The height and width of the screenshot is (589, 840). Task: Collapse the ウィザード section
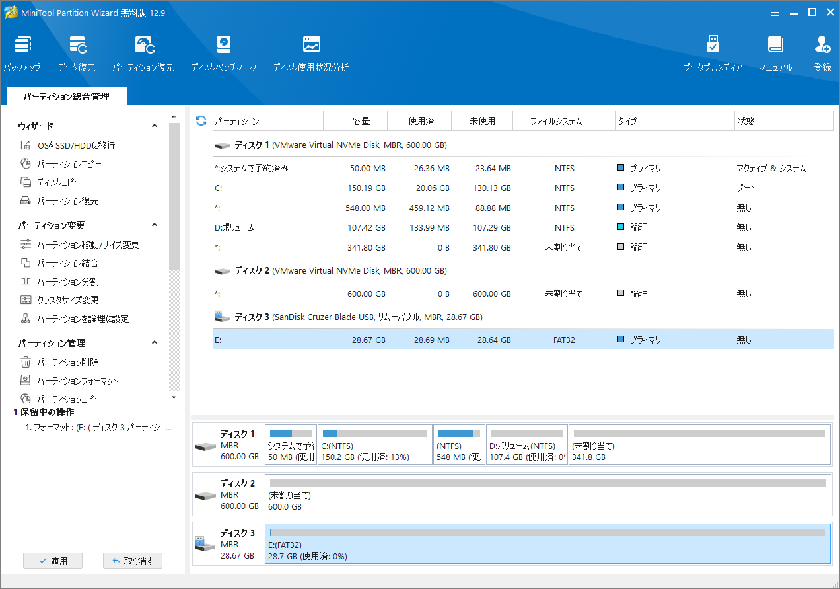(155, 126)
